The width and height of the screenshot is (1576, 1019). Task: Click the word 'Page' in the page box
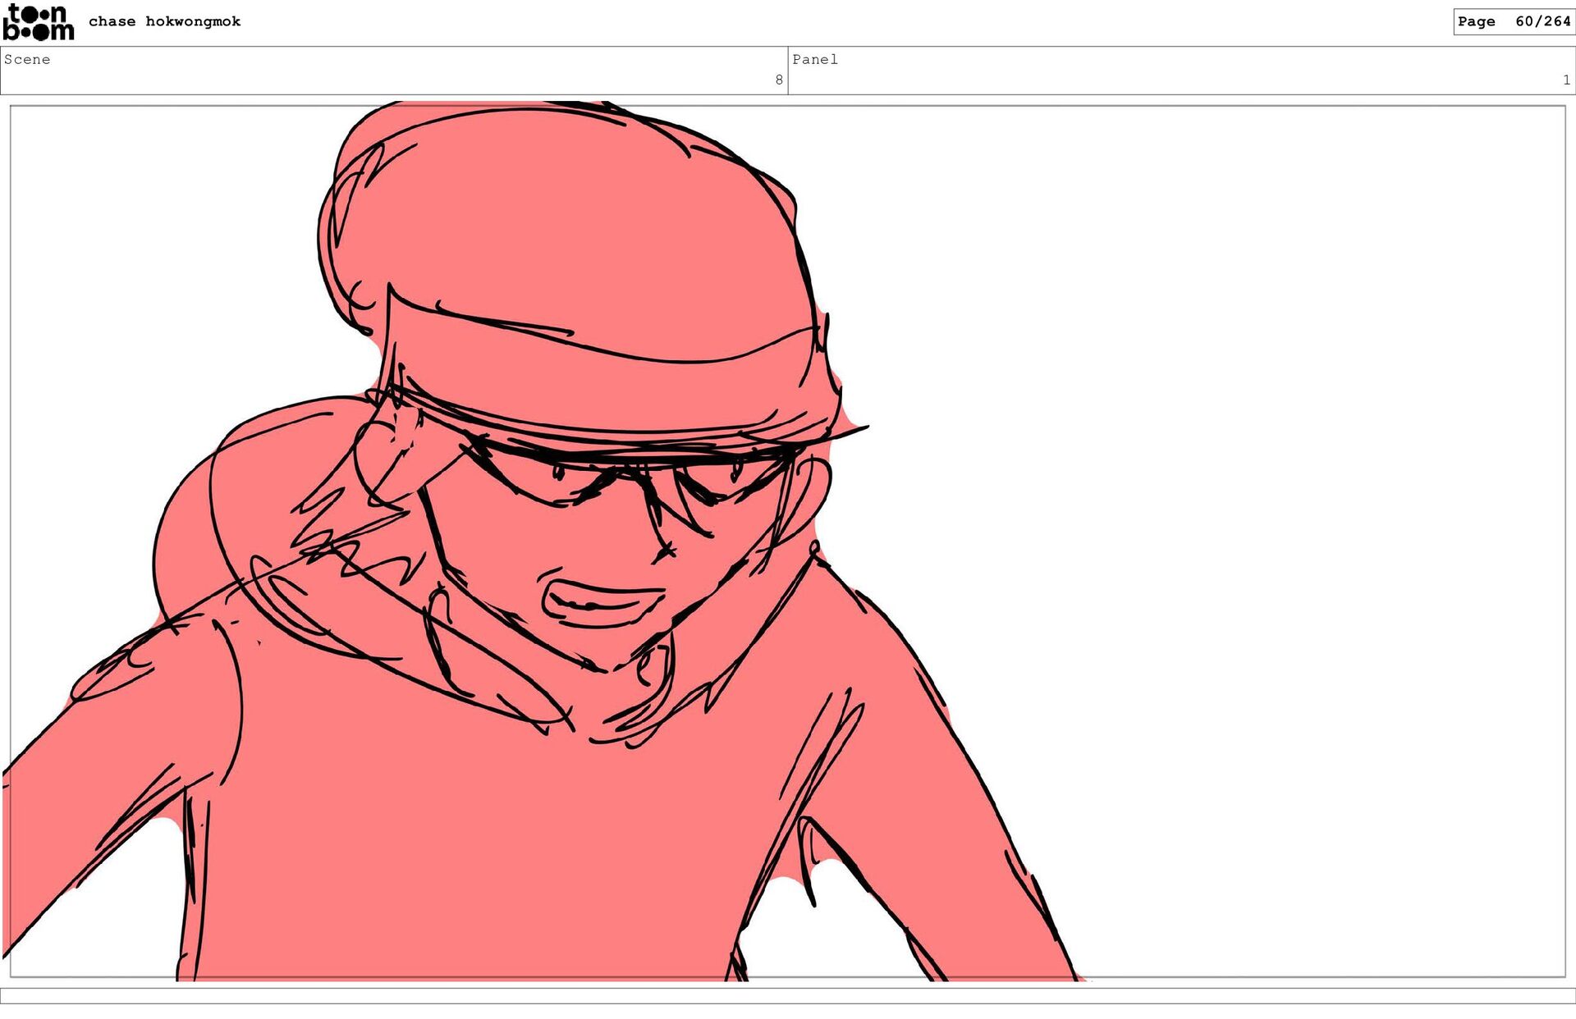[1476, 21]
